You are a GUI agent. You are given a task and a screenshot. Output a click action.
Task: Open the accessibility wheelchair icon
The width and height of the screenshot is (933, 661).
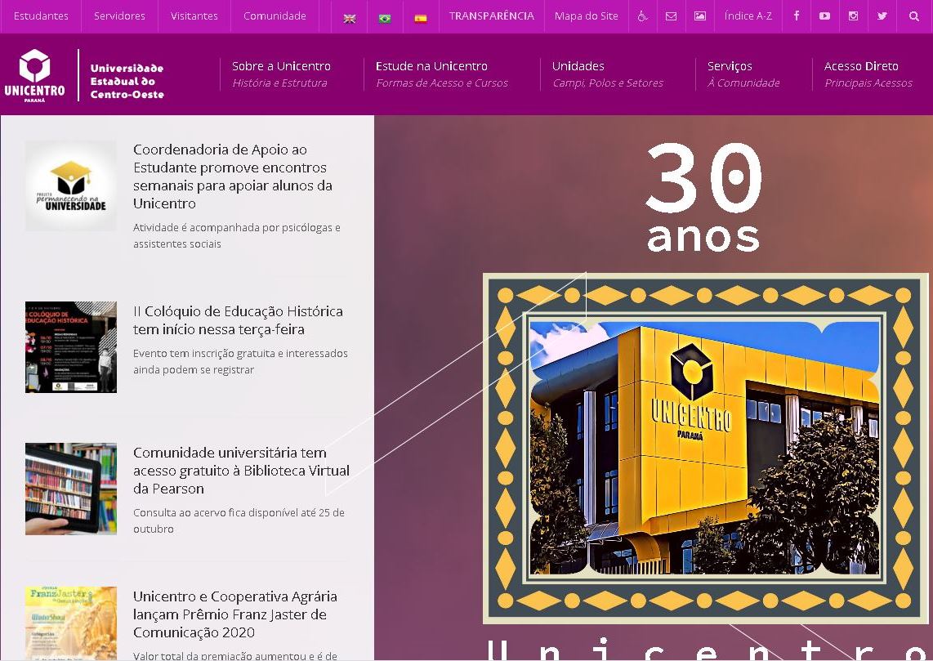coord(643,16)
